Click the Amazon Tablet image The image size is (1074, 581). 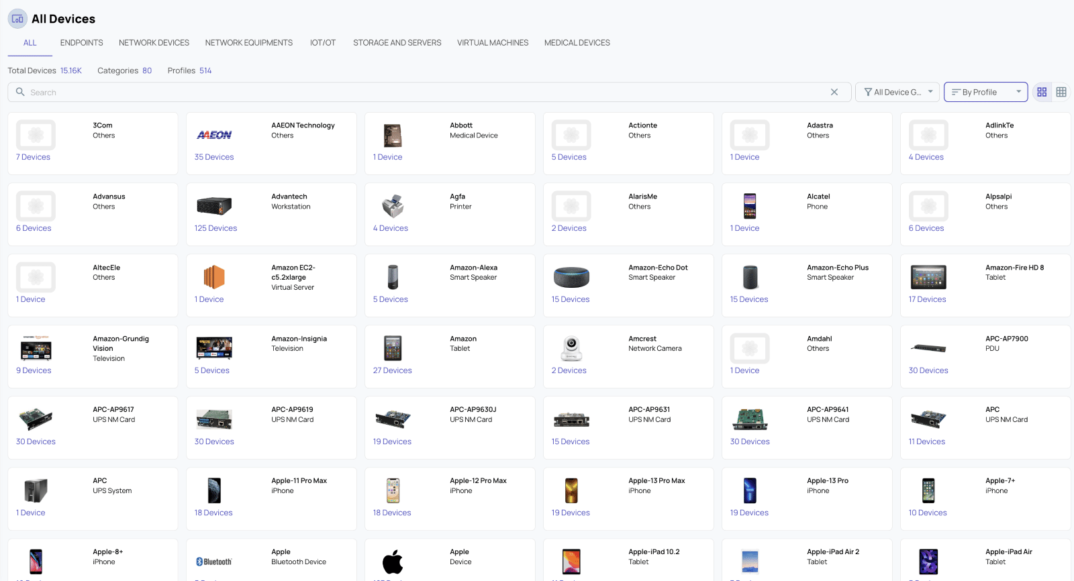393,348
